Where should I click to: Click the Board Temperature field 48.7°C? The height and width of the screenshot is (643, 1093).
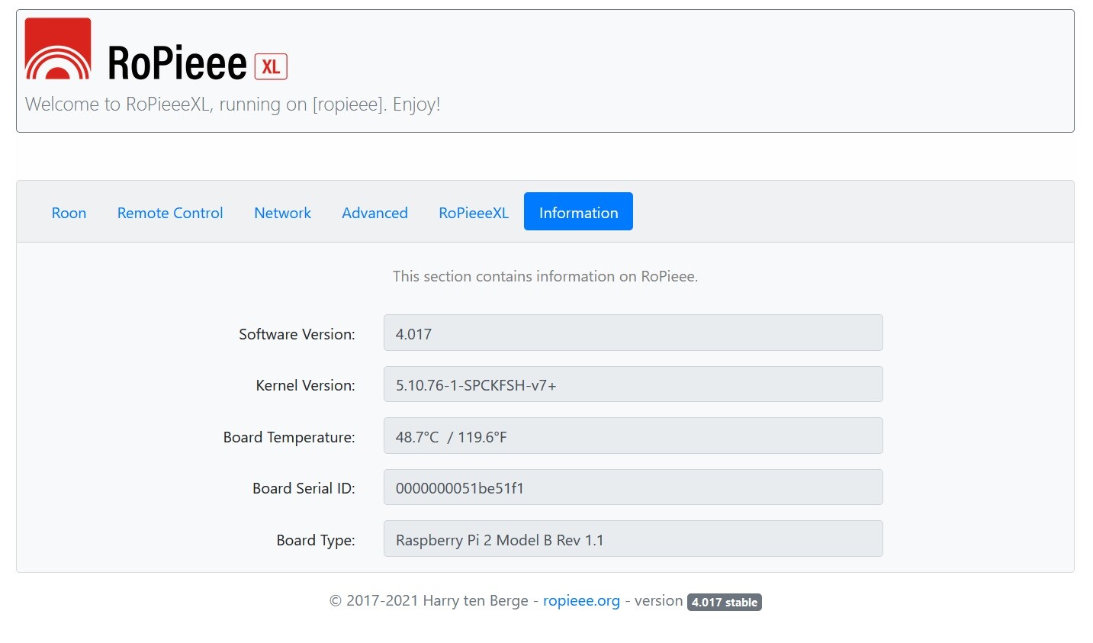pyautogui.click(x=633, y=436)
